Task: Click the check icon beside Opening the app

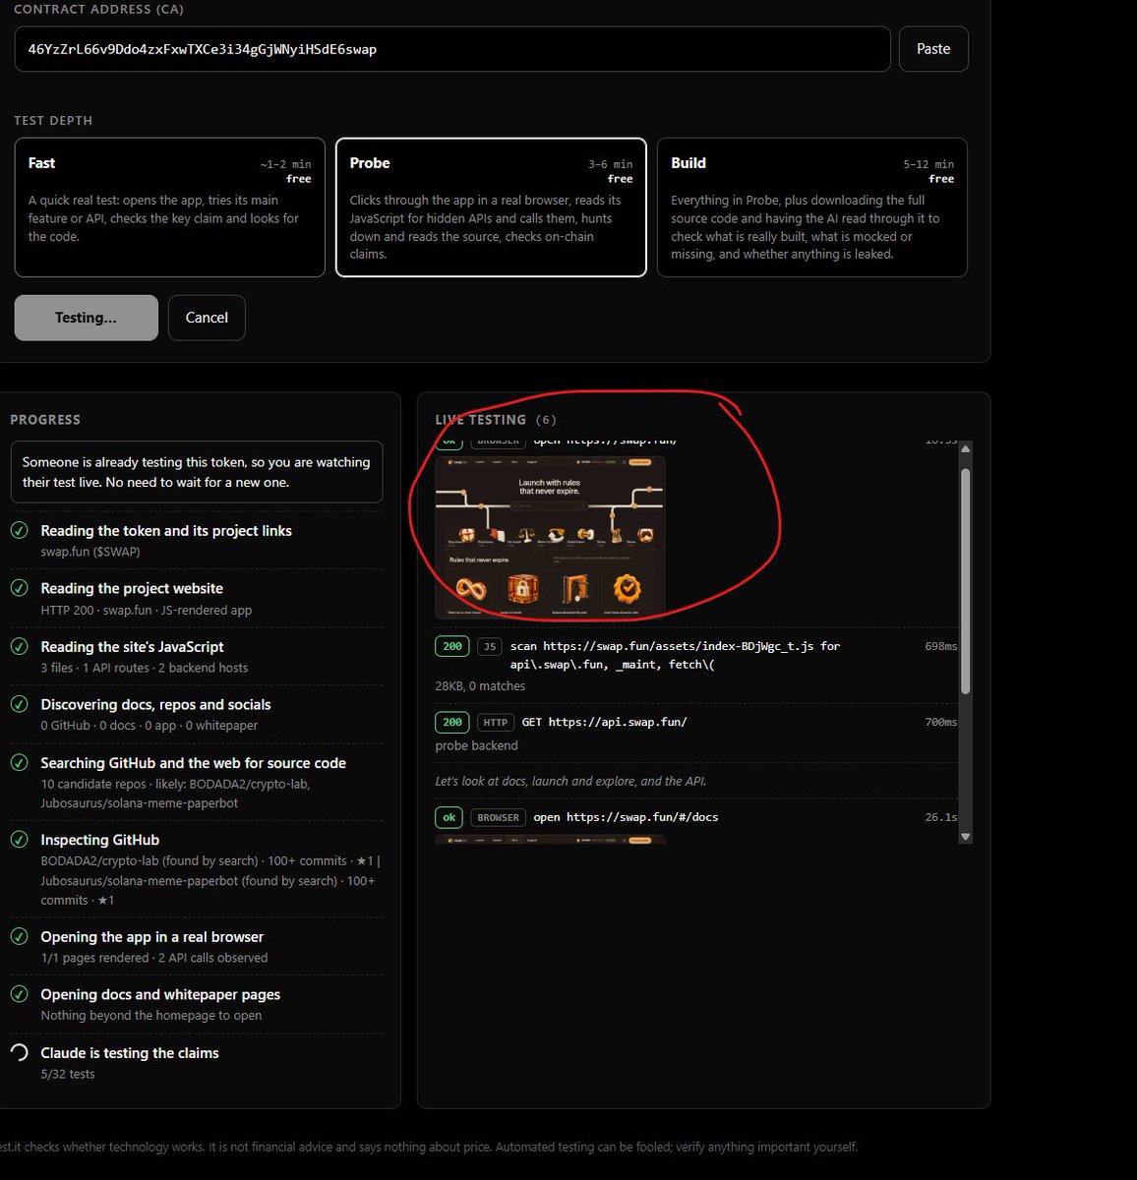Action: [19, 936]
